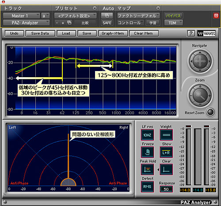Viewport: 221px width, 206px height.
Task: Open the プリセット menu arrow
Action: point(95,8)
